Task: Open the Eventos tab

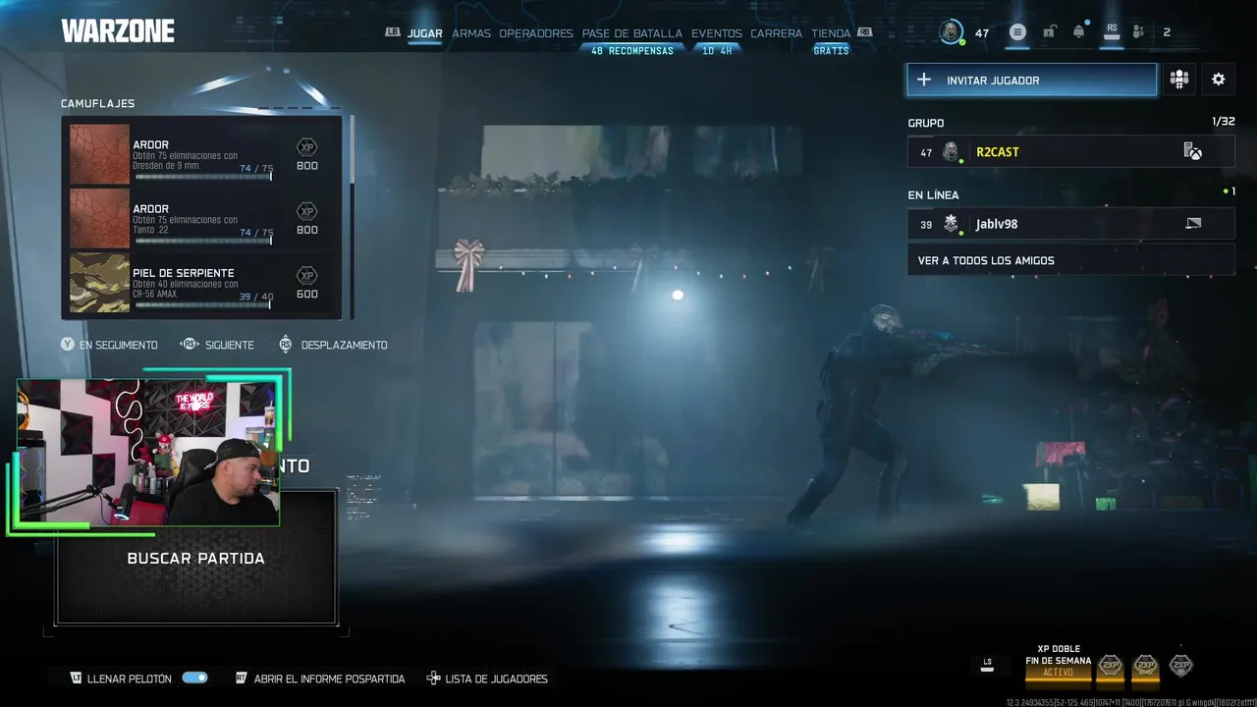Action: (717, 33)
